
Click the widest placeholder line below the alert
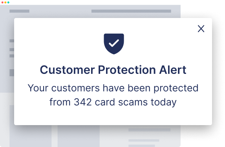click(x=149, y=130)
